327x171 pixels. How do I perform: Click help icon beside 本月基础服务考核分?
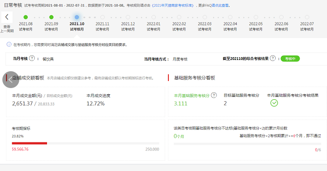pos(214,95)
